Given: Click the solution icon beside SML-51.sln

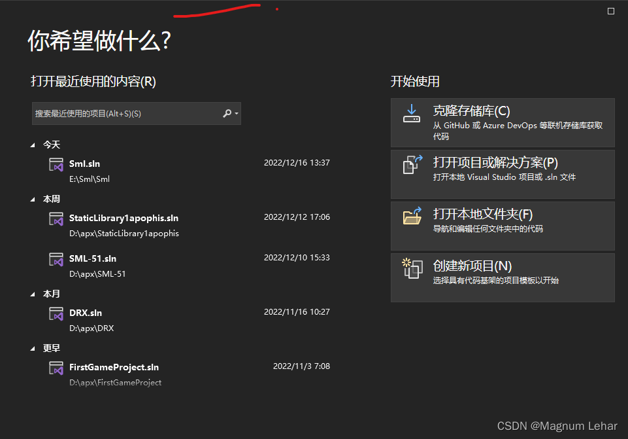Looking at the screenshot, I should coord(56,259).
